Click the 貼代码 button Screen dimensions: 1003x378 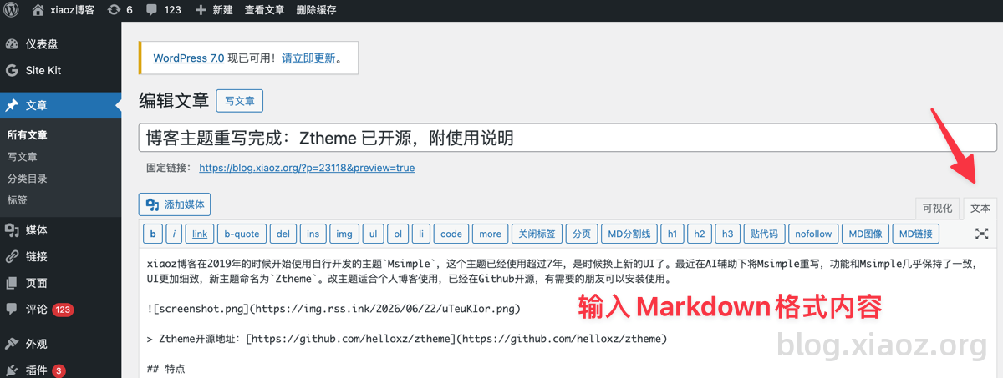click(764, 234)
